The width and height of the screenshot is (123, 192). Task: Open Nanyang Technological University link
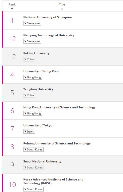(x=49, y=35)
